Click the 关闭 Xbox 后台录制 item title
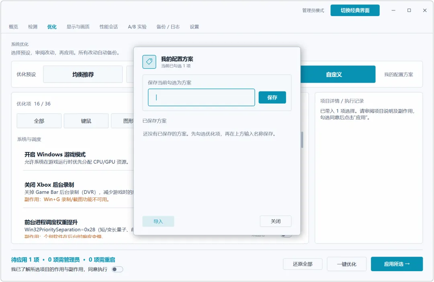This screenshot has height=282, width=434. click(x=49, y=185)
